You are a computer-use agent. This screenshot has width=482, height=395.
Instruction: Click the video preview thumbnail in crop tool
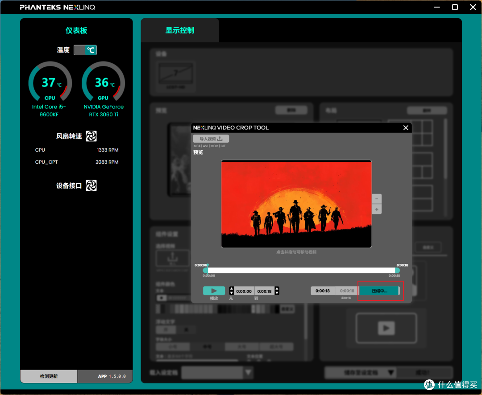click(x=296, y=204)
